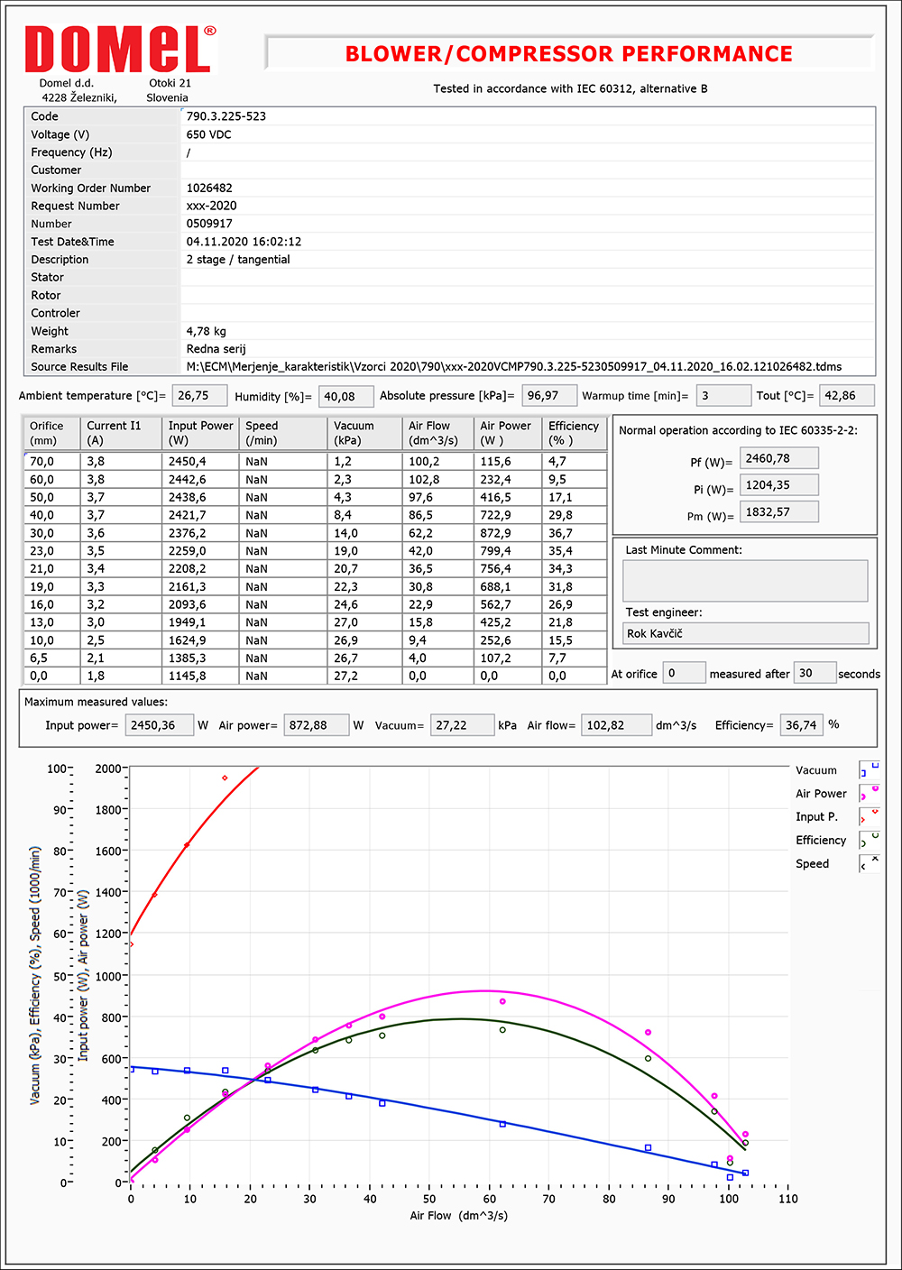Click the Tout temperature value field
This screenshot has width=902, height=1270.
click(846, 396)
